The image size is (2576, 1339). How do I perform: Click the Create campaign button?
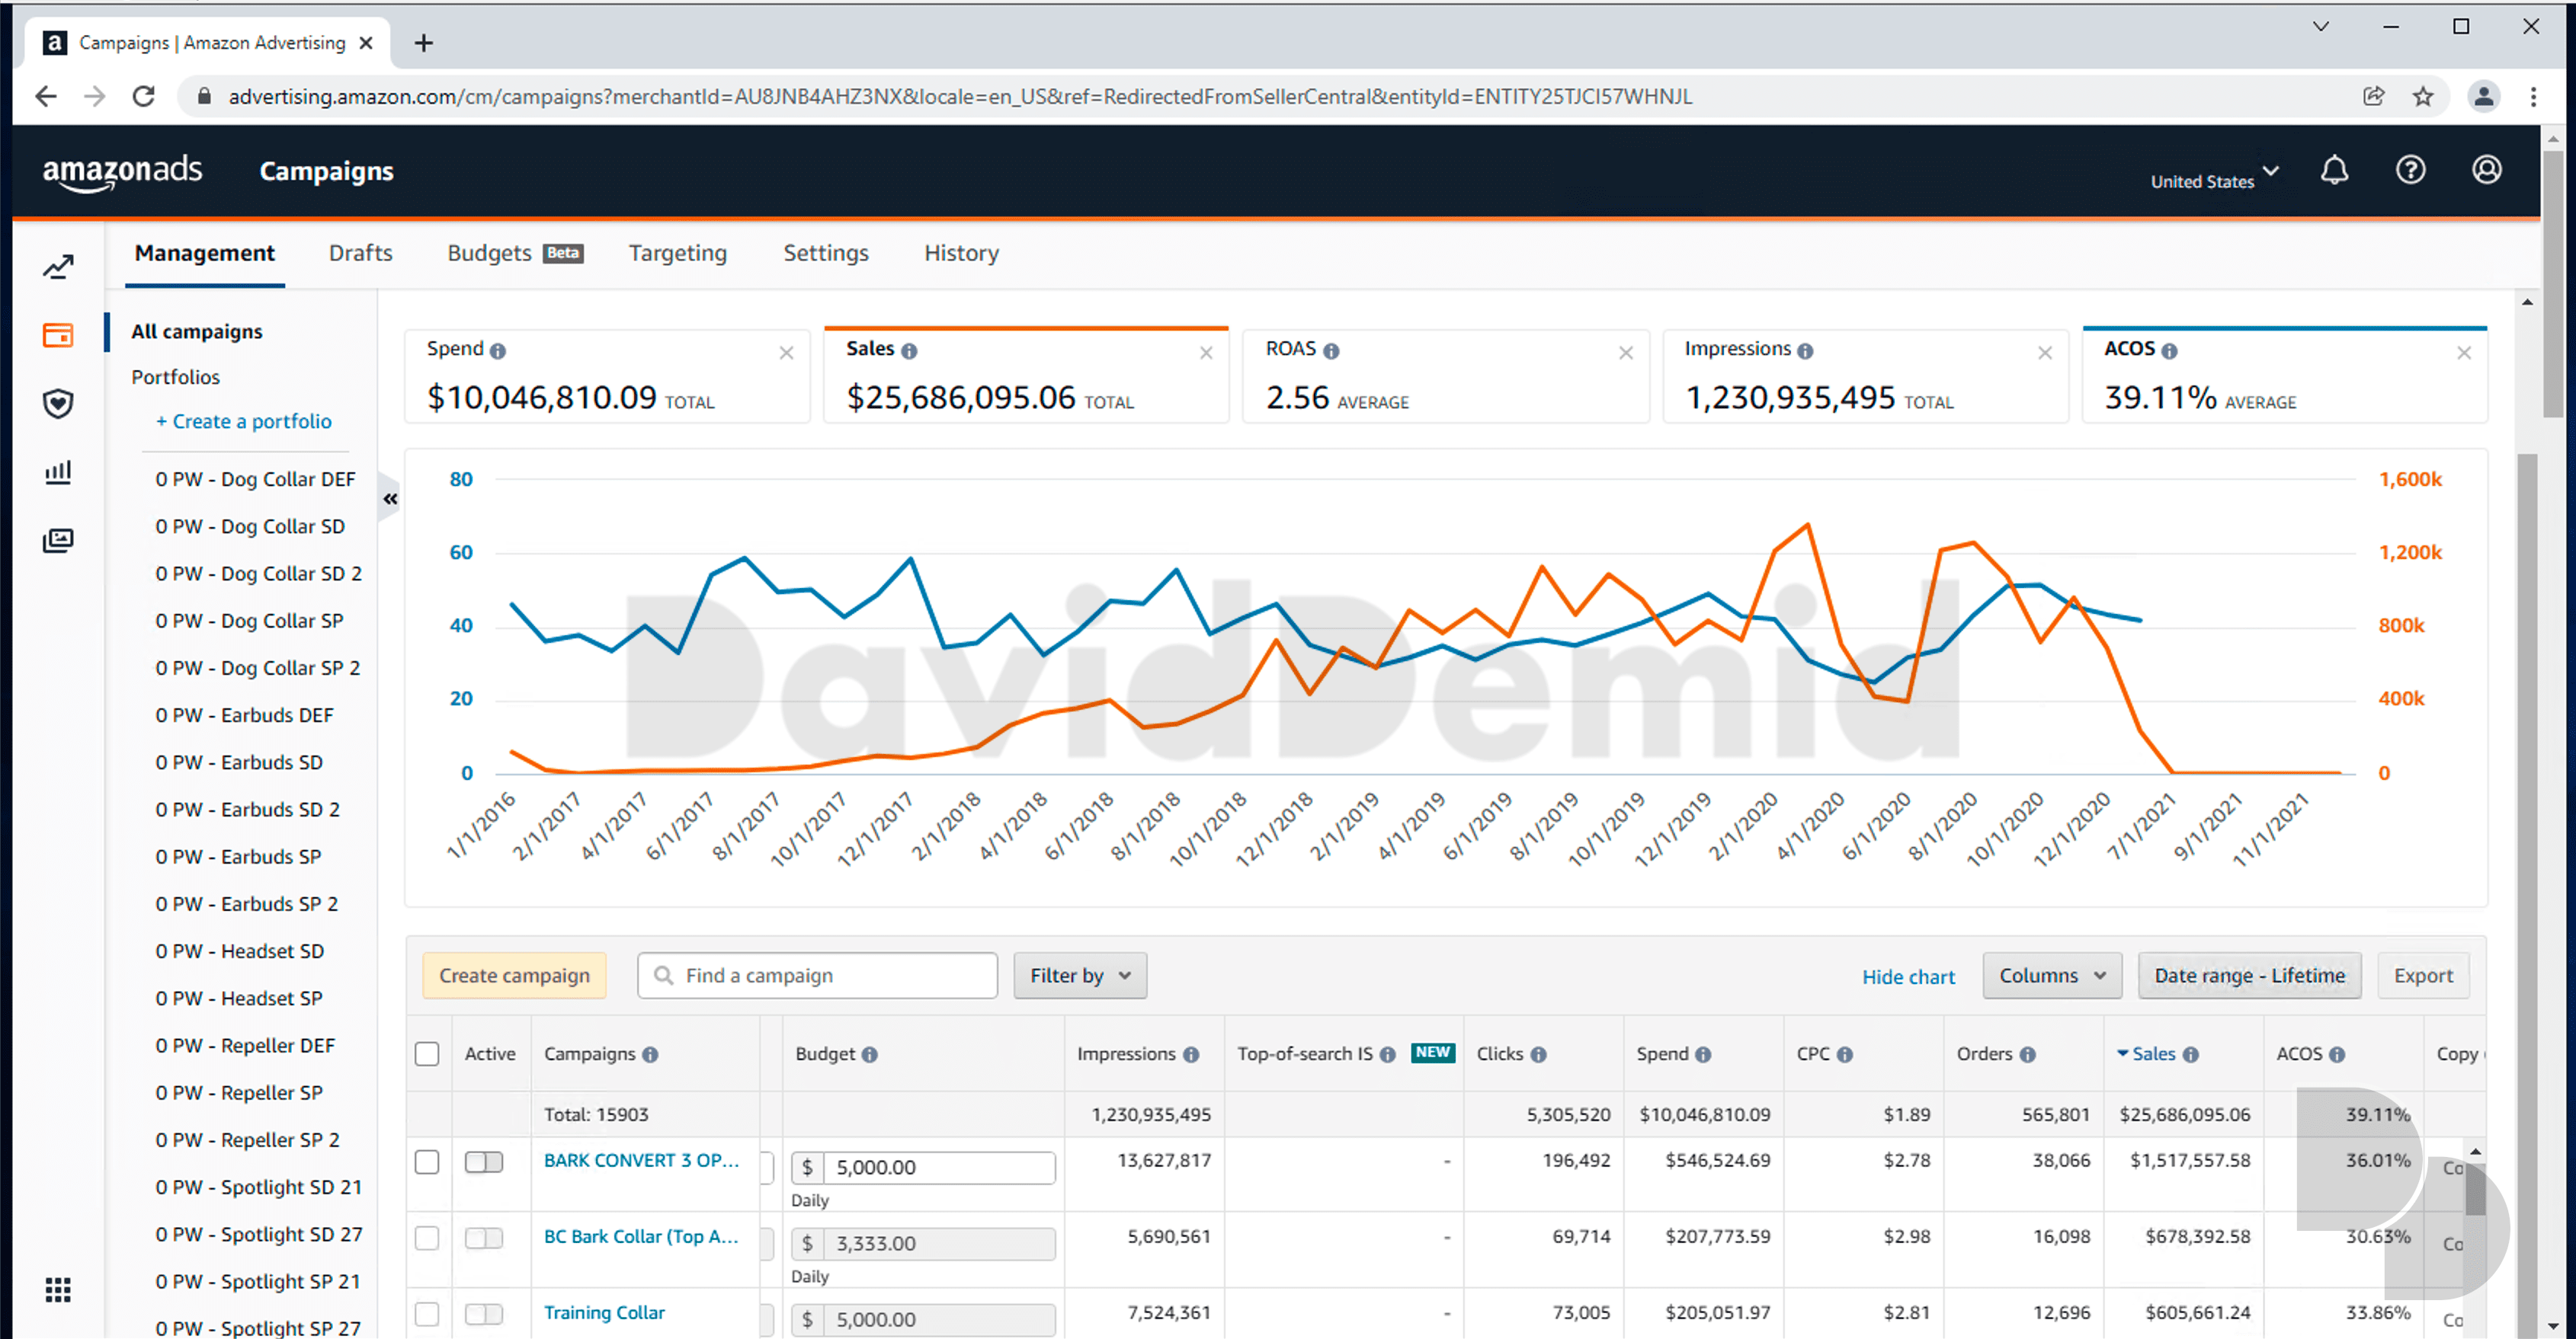coord(514,975)
